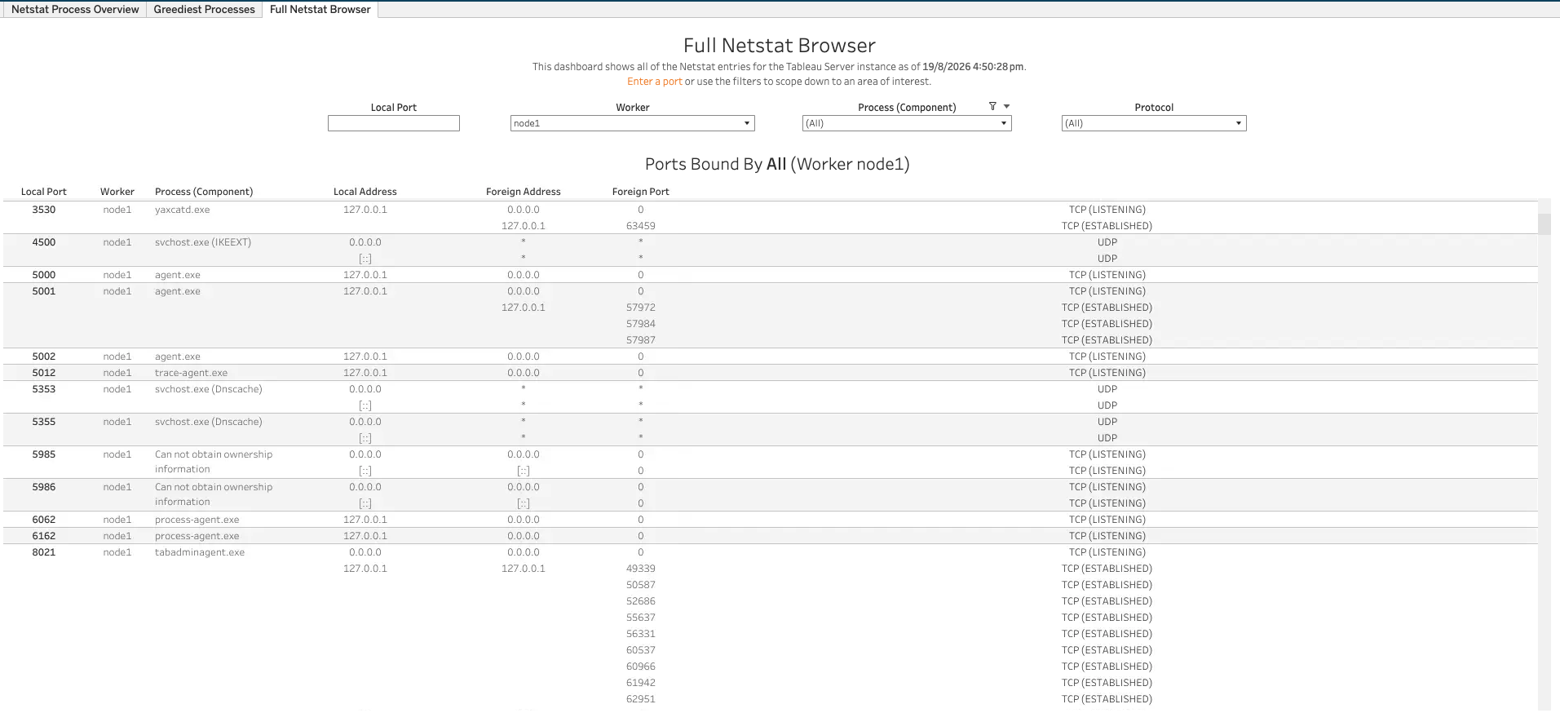Click the Local Address column header

point(365,192)
